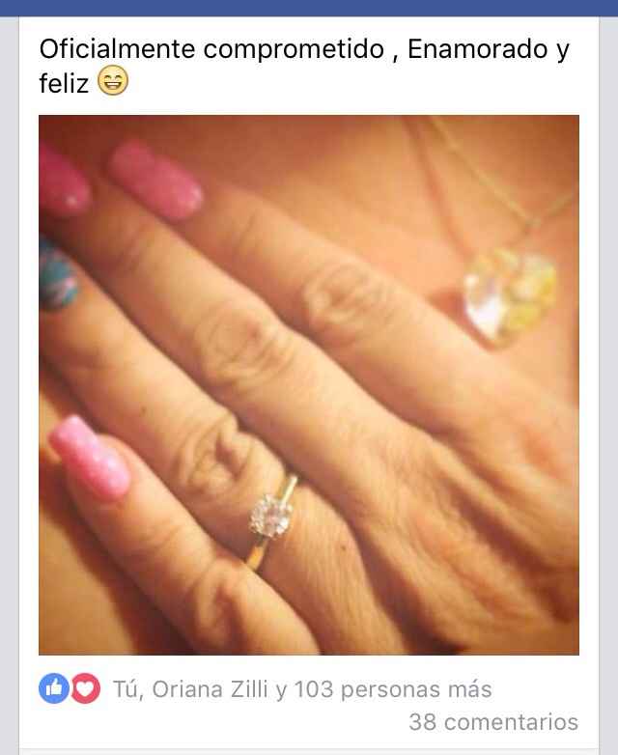Click the word "feliz" in the caption

click(x=64, y=84)
